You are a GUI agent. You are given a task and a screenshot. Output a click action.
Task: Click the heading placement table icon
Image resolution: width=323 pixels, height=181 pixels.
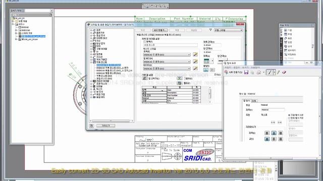206,61
